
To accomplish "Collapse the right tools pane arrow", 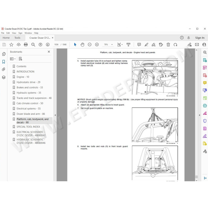I will click(199, 115).
